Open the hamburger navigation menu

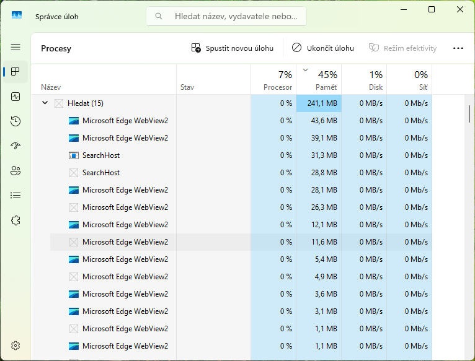click(16, 47)
